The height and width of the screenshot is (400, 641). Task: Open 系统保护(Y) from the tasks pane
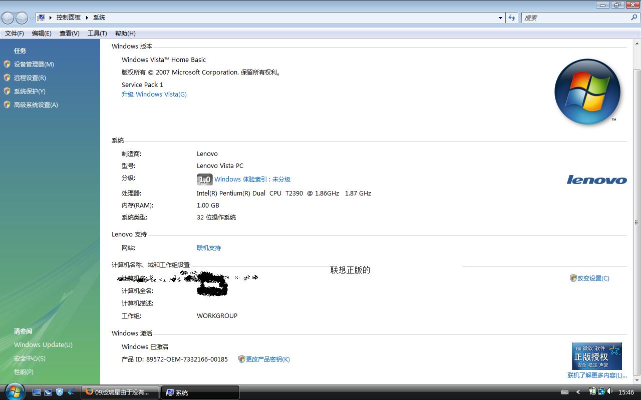pyautogui.click(x=30, y=91)
